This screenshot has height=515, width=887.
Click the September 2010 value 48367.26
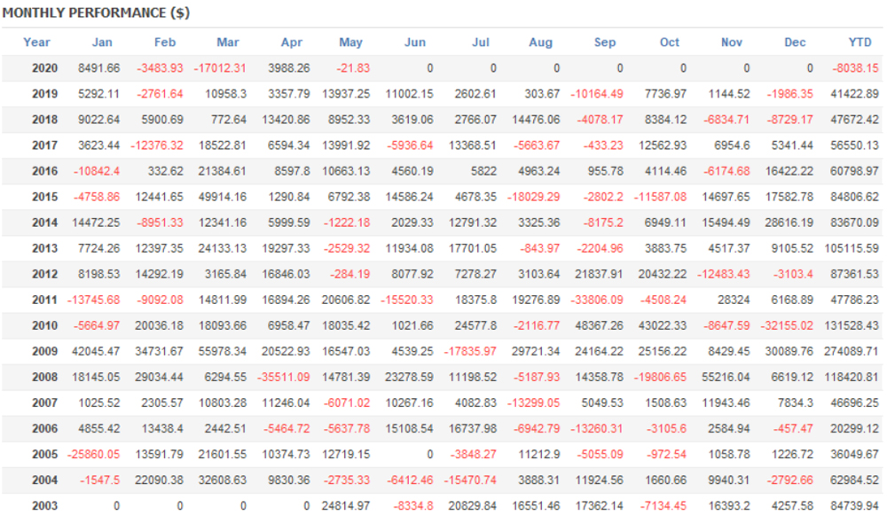[x=598, y=326]
